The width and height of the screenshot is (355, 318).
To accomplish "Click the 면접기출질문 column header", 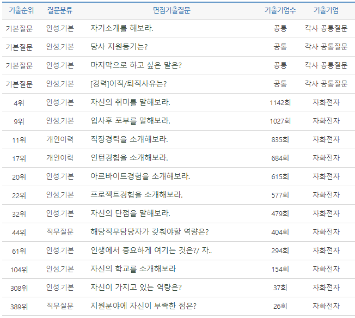I will pos(172,10).
